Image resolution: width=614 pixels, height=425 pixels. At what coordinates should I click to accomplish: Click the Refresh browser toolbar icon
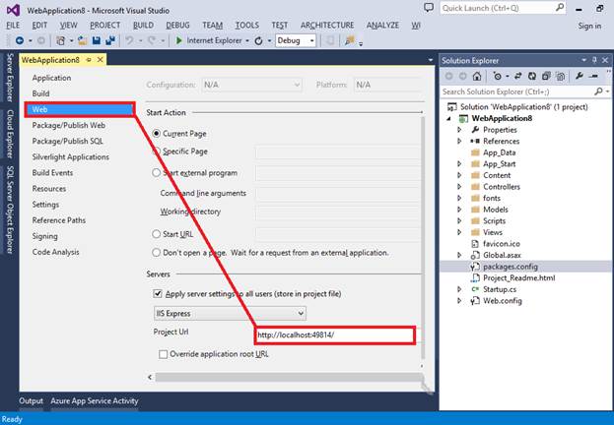(258, 40)
